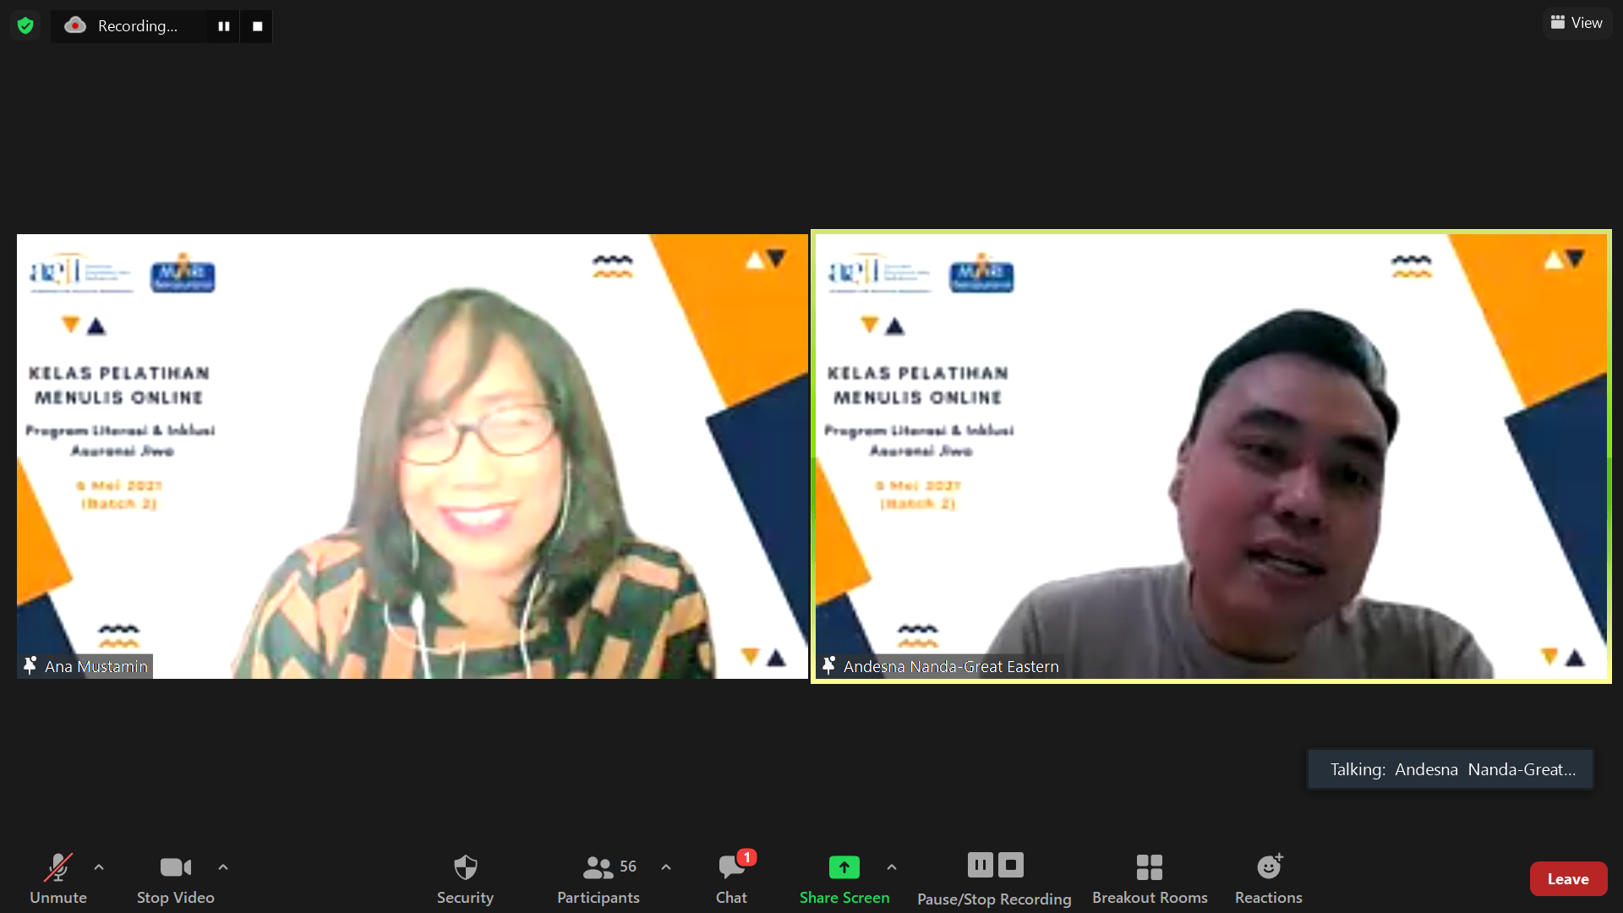Select Andesna Nanda-Great Eastern's video tile
This screenshot has width=1623, height=913.
click(x=1211, y=456)
